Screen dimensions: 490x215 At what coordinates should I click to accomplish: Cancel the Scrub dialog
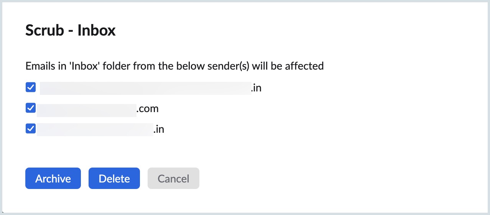point(173,178)
